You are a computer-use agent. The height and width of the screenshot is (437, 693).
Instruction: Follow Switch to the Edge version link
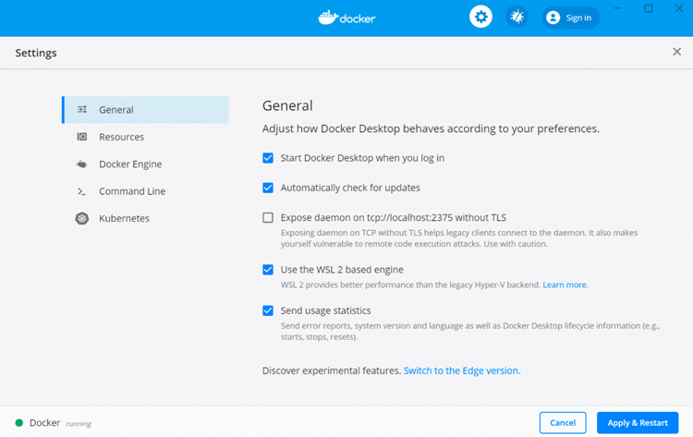click(x=461, y=370)
